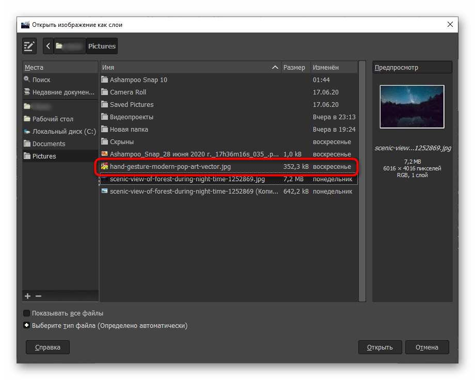The width and height of the screenshot is (475, 380).
Task: Select the Скрыны folder name
Action: [122, 142]
